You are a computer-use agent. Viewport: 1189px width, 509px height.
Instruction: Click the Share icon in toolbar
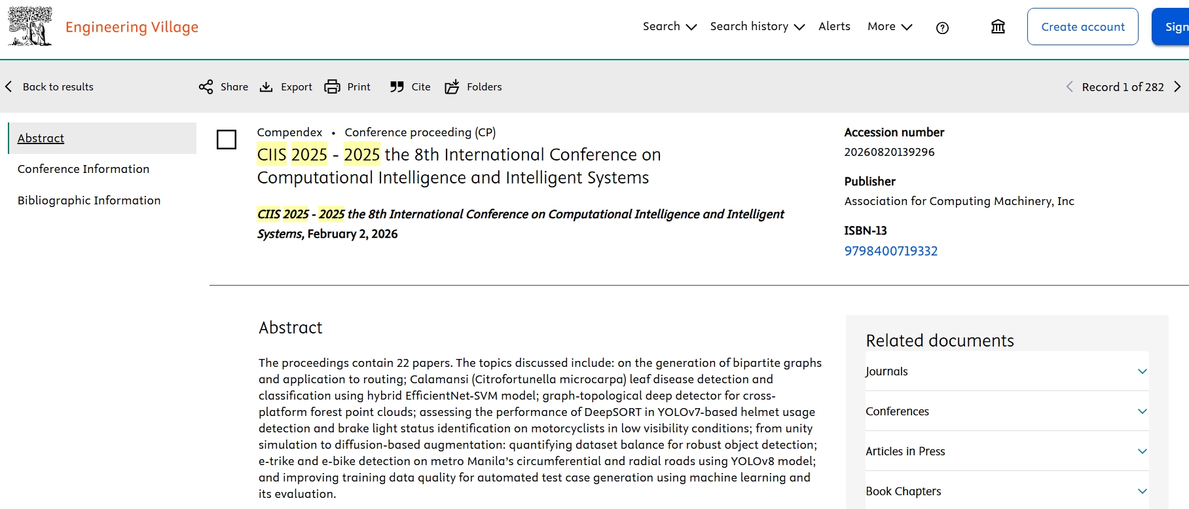pyautogui.click(x=206, y=87)
